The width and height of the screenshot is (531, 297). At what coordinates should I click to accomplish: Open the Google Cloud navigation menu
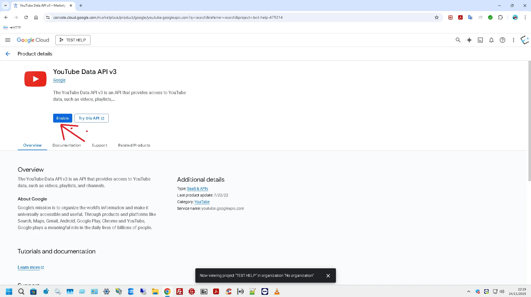(x=8, y=40)
